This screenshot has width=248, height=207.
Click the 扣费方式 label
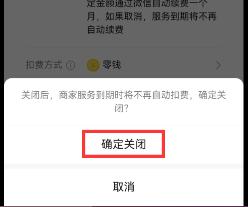pos(44,65)
